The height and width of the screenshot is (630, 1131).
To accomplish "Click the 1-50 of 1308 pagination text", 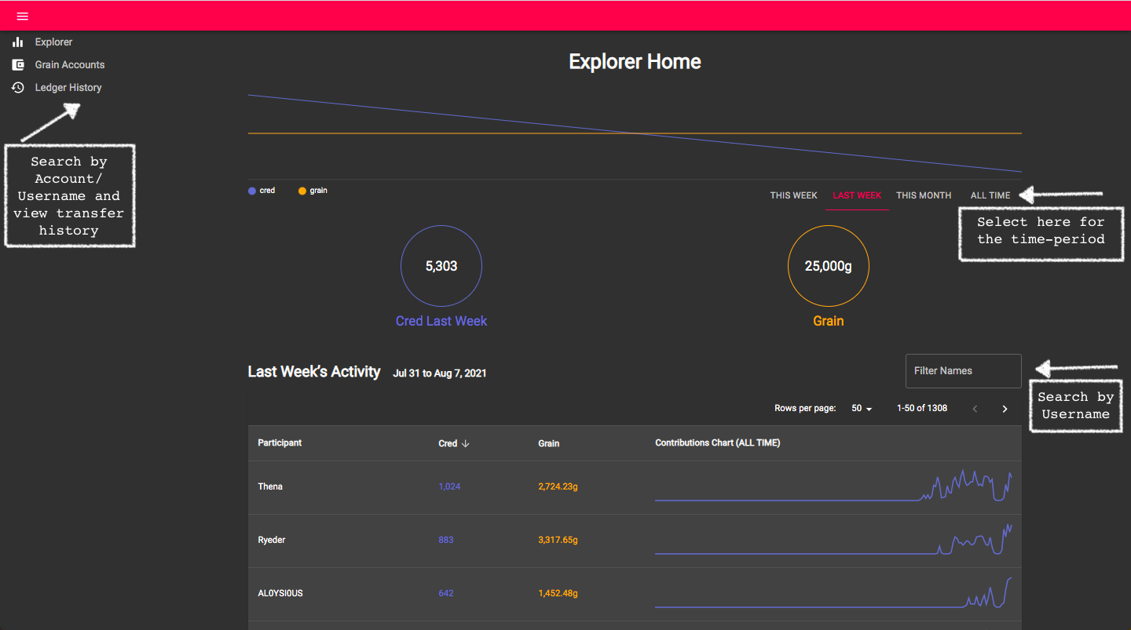I will coord(922,408).
